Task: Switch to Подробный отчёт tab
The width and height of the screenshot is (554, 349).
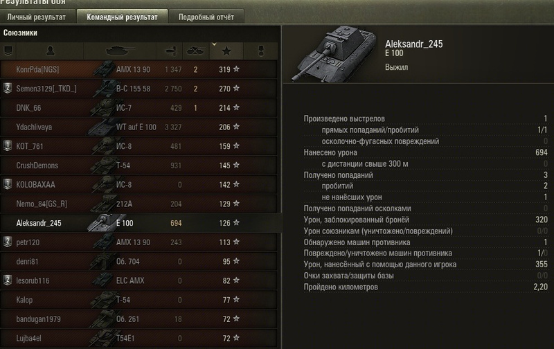Action: [206, 17]
